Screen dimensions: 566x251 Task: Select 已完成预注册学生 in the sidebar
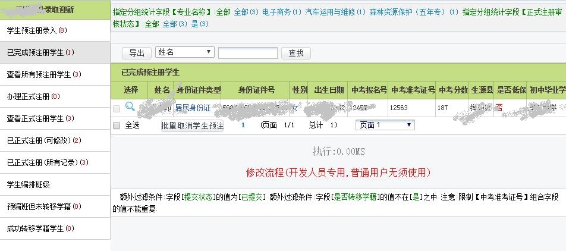(x=55, y=53)
